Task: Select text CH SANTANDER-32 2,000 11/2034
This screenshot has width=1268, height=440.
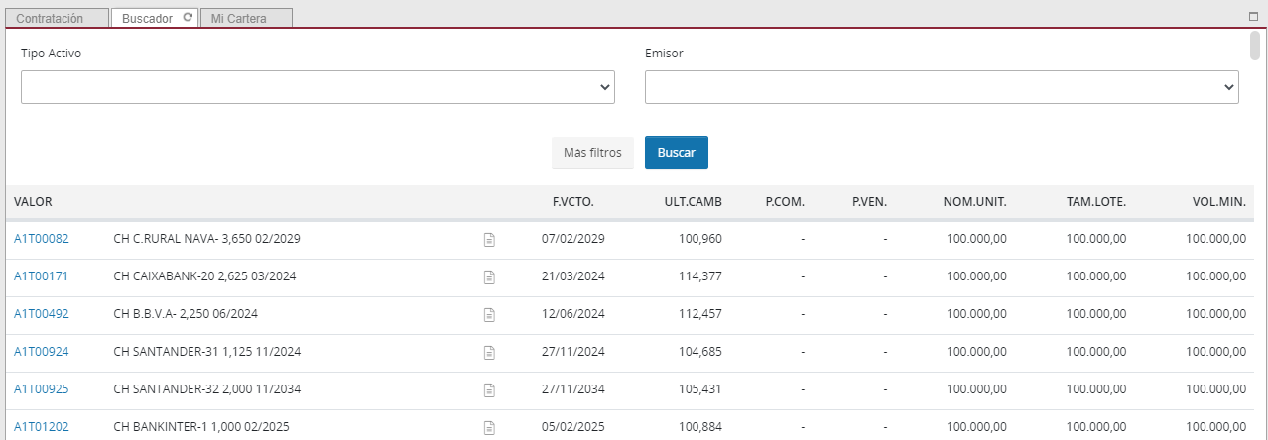Action: pyautogui.click(x=207, y=389)
